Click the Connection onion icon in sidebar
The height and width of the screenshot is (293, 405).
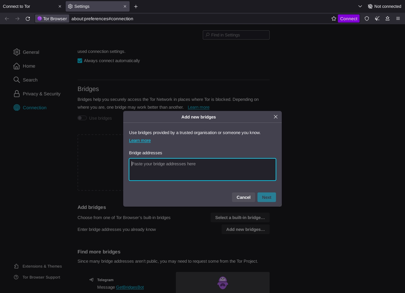pos(17,107)
